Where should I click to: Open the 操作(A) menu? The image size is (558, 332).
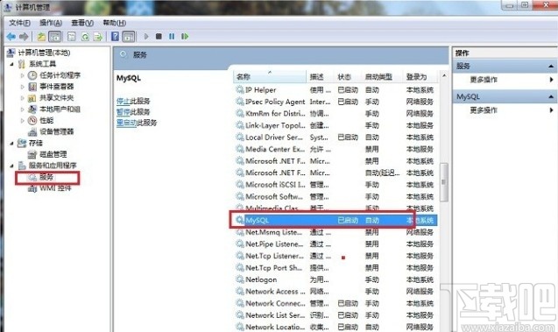pyautogui.click(x=51, y=23)
